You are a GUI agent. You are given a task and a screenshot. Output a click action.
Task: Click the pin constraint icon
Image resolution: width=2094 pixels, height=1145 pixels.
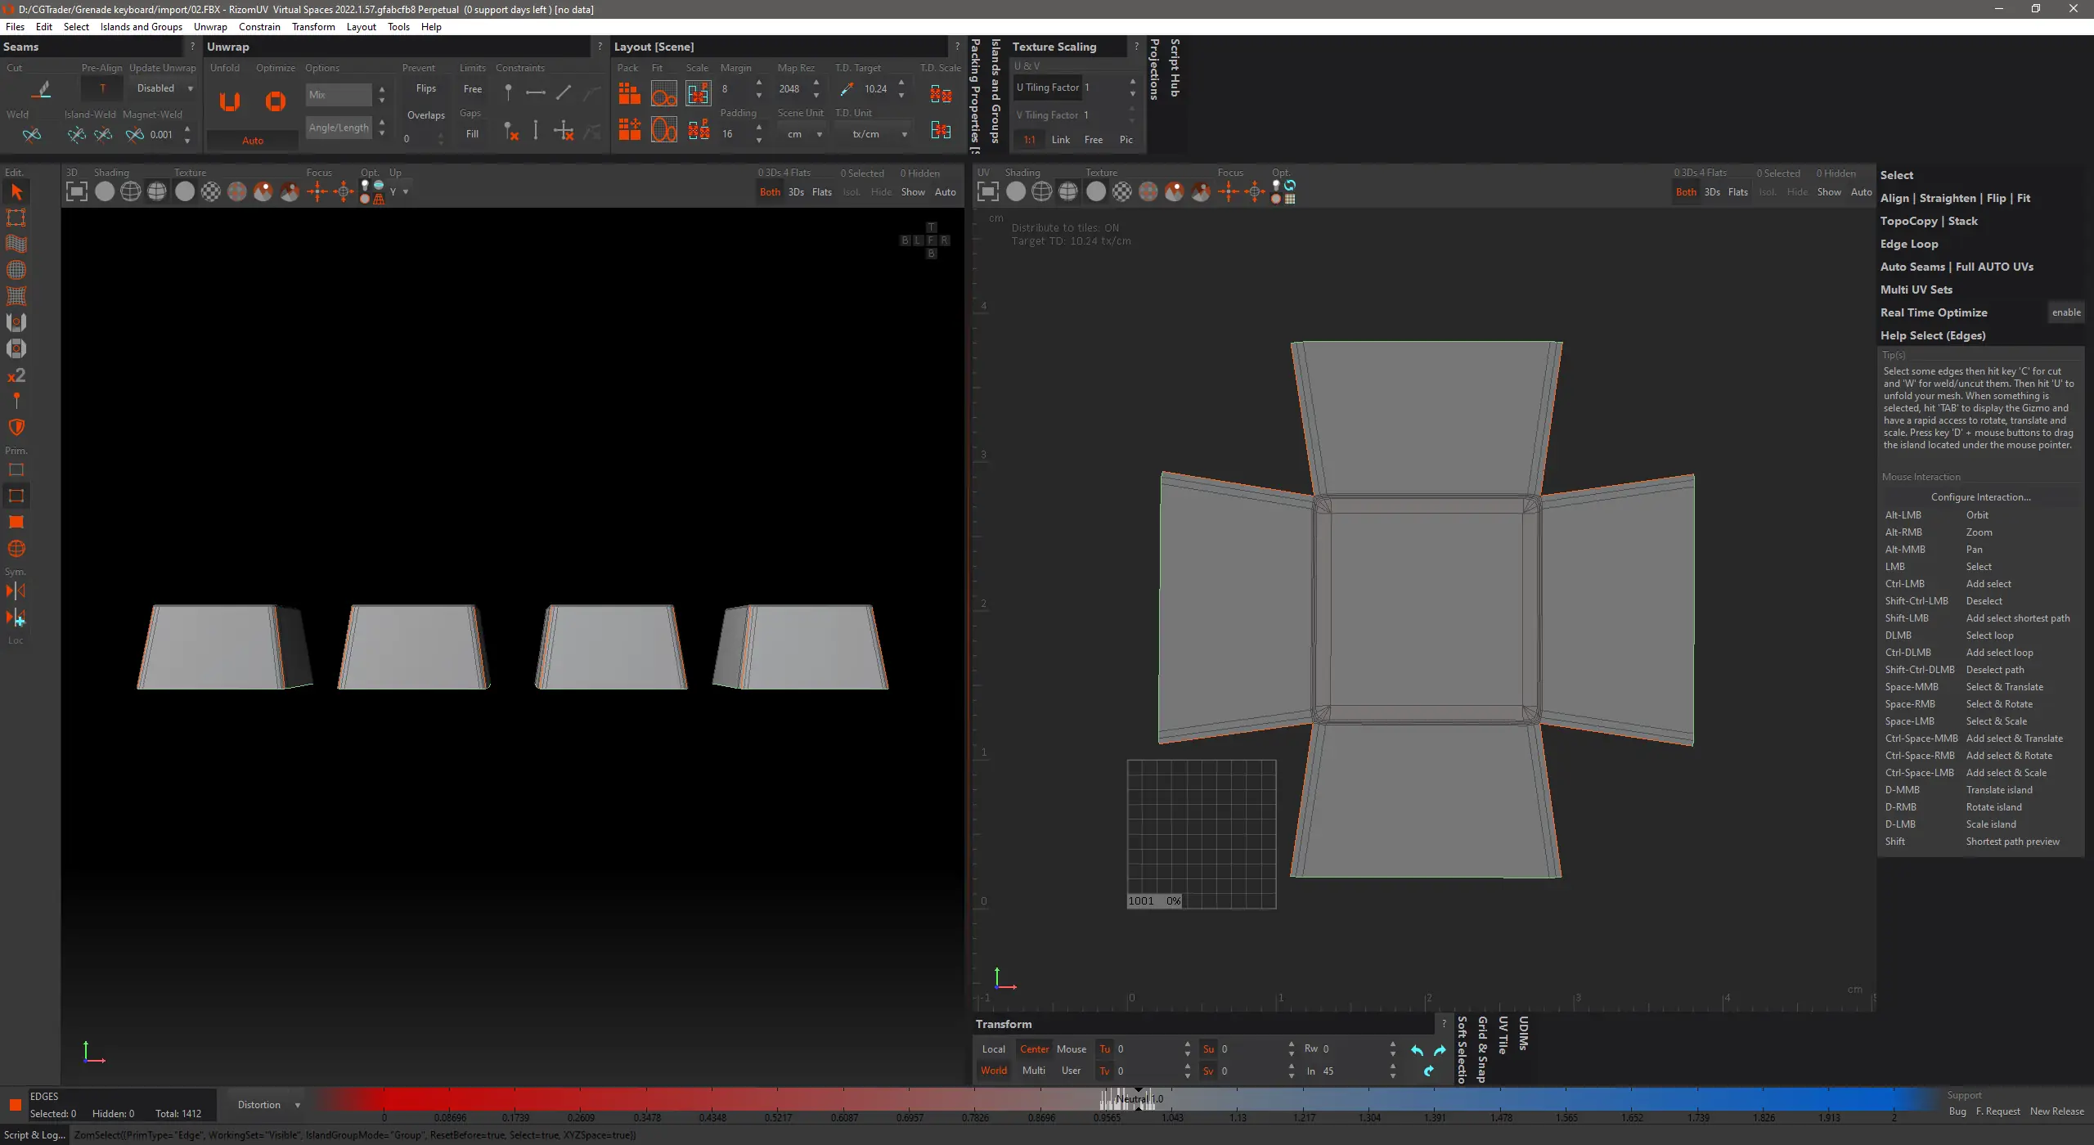tap(508, 92)
